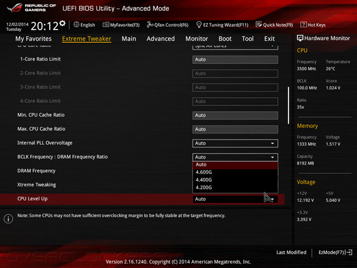The height and width of the screenshot is (268, 357).
Task: Open the Tool tab
Action: 248,39
